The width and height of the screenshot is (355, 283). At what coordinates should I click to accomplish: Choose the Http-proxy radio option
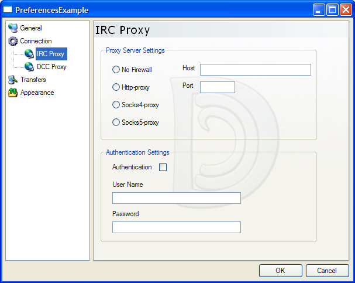(x=116, y=87)
